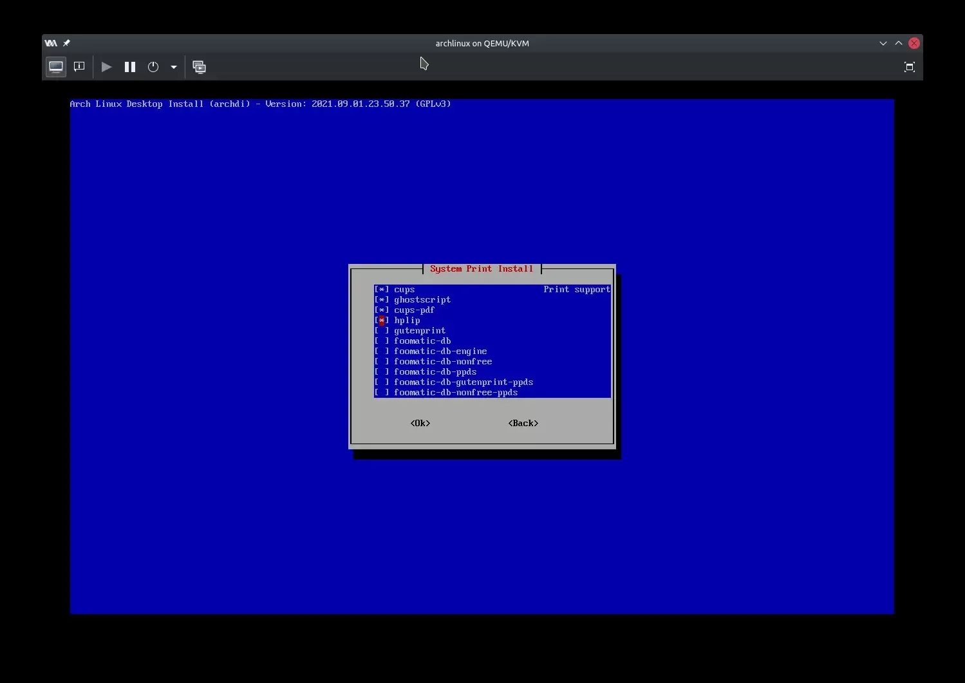This screenshot has width=965, height=683.
Task: Select foomatic-db-nonfree-ppds list entry
Action: [492, 393]
